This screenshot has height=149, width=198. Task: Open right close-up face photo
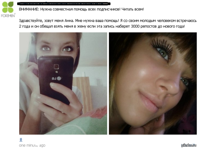point(153,84)
